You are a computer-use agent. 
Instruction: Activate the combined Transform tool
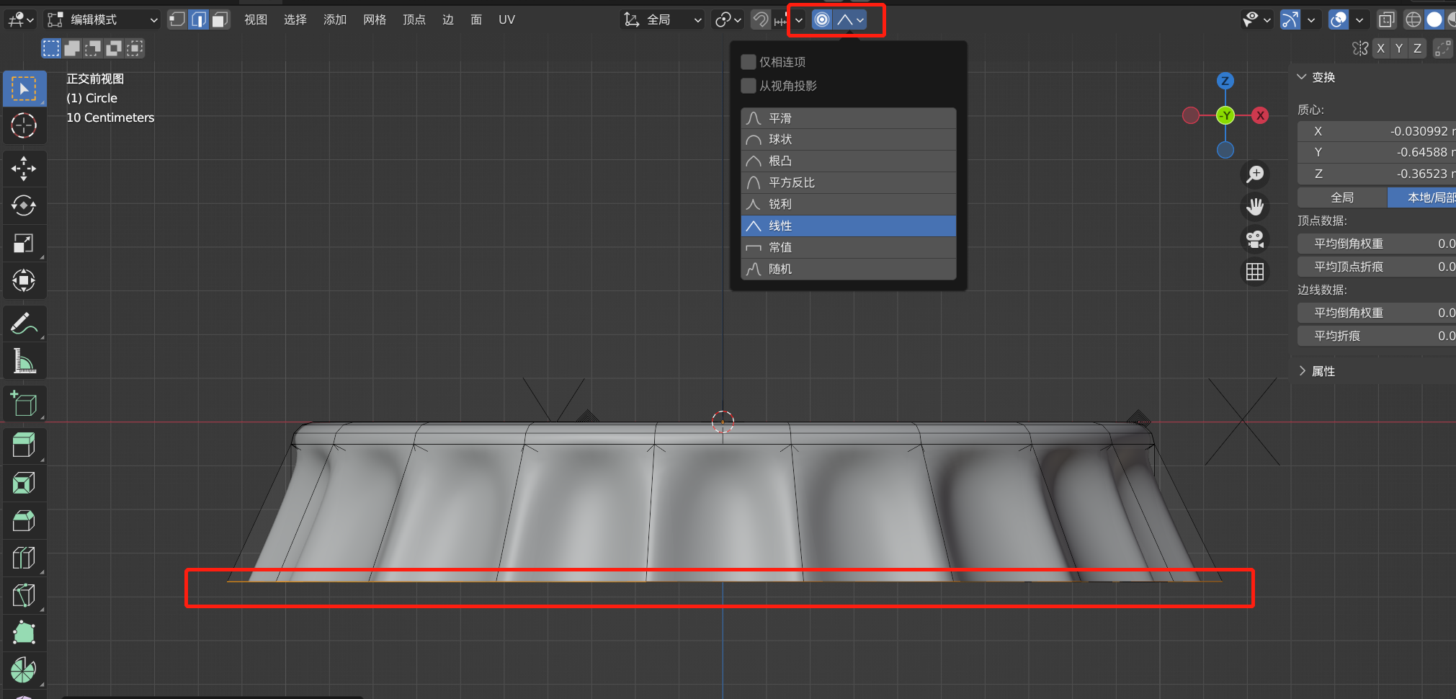24,280
